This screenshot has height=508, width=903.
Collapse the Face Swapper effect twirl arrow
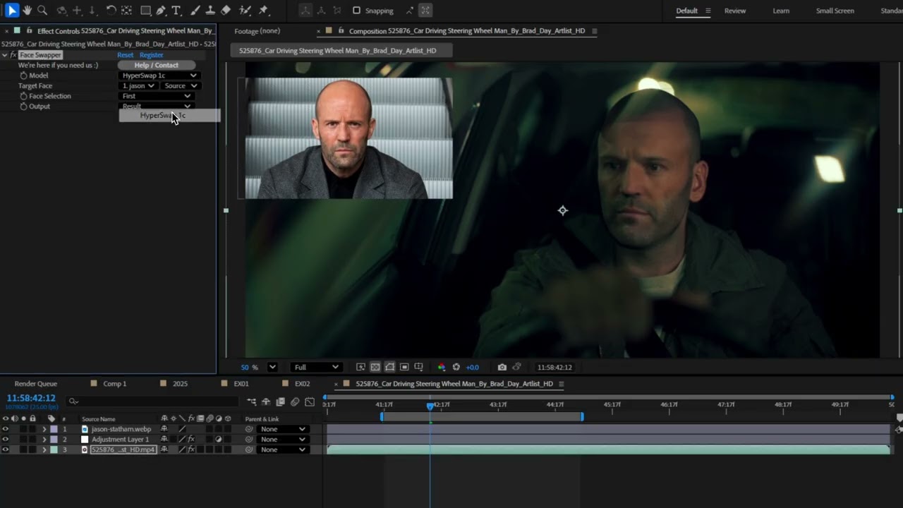(5, 55)
